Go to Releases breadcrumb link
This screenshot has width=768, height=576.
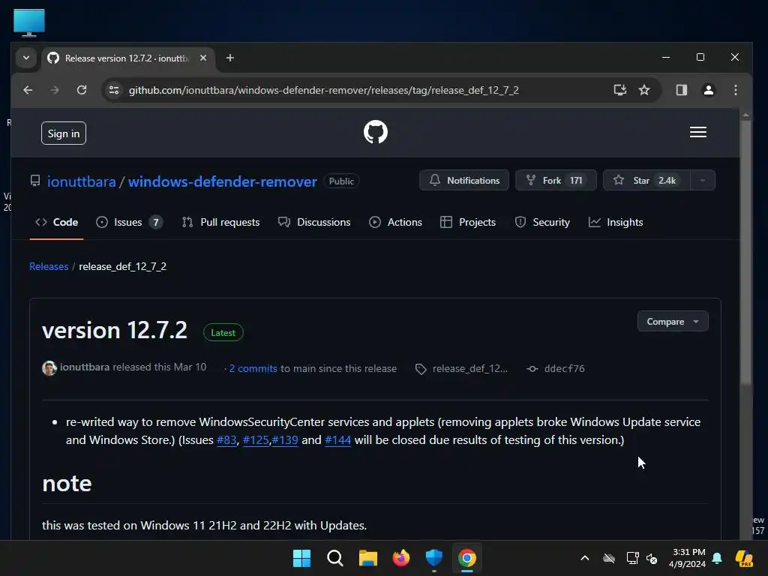click(49, 266)
